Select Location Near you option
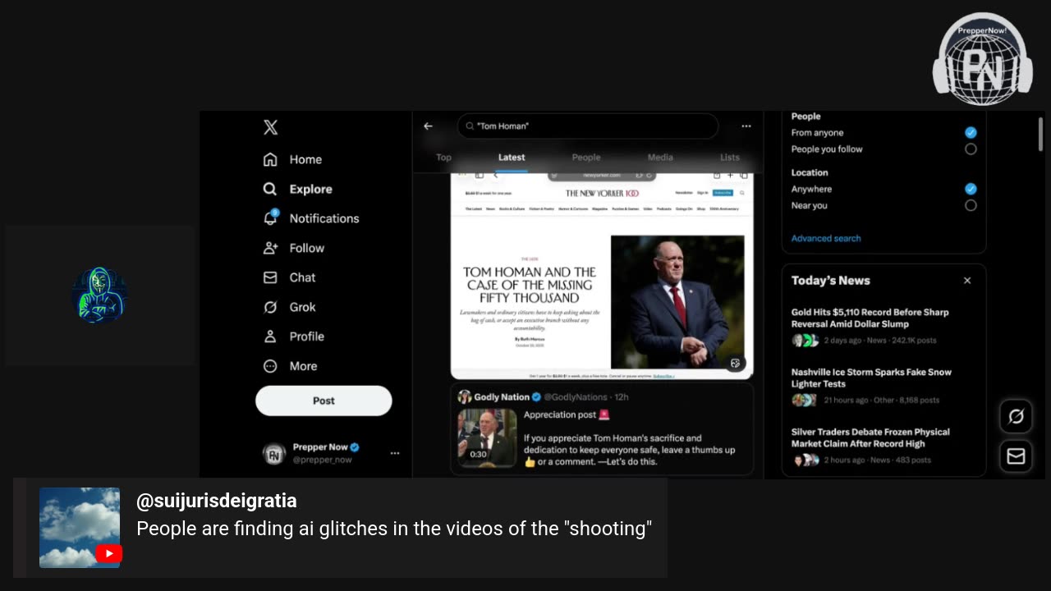The width and height of the screenshot is (1051, 591). pyautogui.click(x=971, y=205)
